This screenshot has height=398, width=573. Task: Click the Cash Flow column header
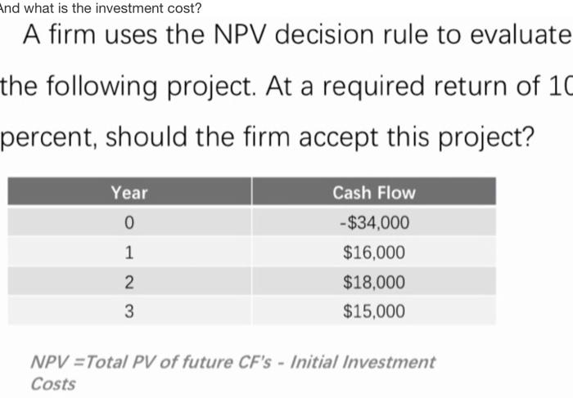[x=374, y=192]
